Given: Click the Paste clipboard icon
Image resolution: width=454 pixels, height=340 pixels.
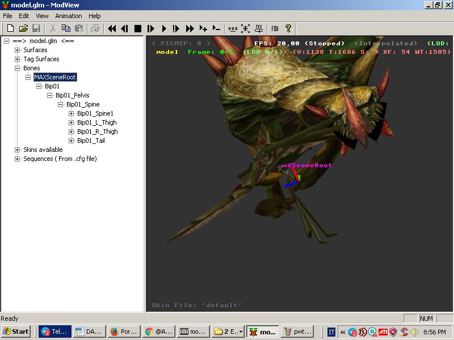Looking at the screenshot, I should point(79,28).
